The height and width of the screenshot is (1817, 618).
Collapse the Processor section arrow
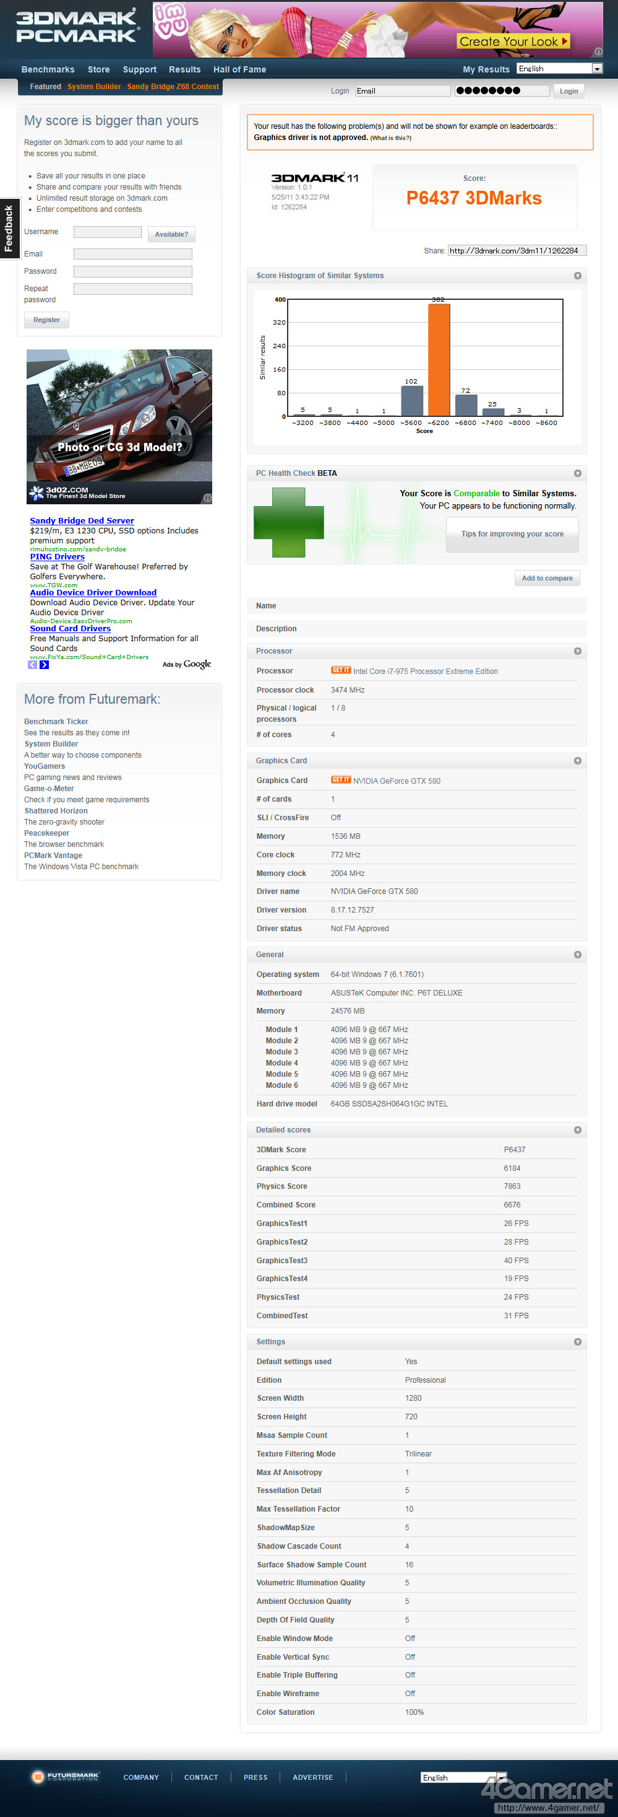click(577, 651)
